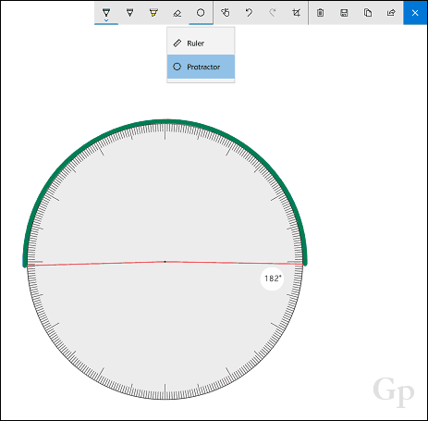The height and width of the screenshot is (421, 428).
Task: Redo the undone stroke
Action: coord(273,13)
